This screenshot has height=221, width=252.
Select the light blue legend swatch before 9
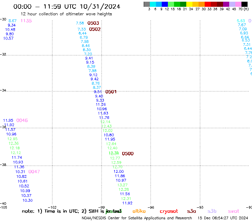159,4
